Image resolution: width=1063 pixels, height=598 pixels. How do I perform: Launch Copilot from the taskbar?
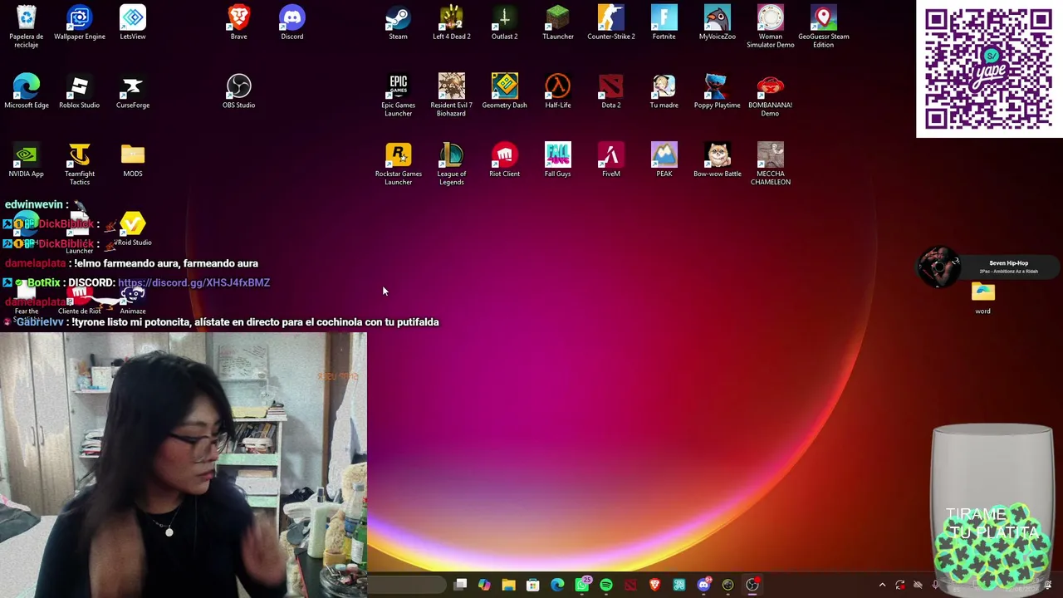tap(484, 585)
